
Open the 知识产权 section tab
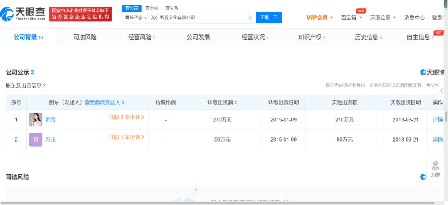point(312,37)
